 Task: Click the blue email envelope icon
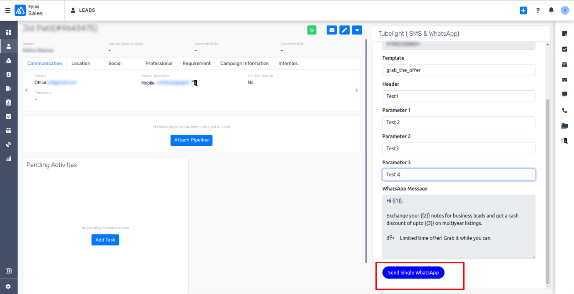(x=332, y=30)
